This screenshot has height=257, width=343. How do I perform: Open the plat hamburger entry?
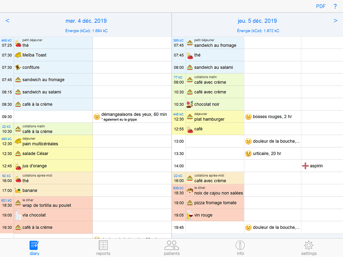[x=215, y=117]
